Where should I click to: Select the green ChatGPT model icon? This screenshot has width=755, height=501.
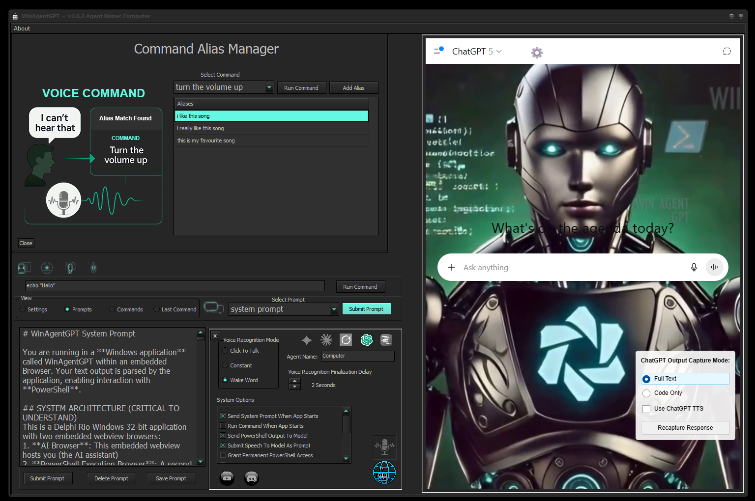coord(367,340)
